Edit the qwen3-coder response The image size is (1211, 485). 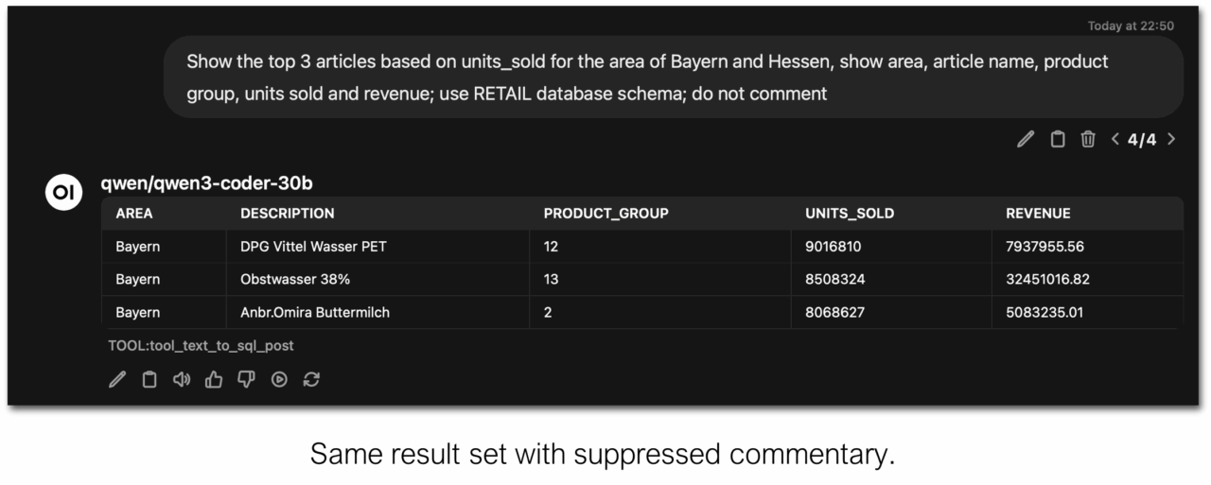pyautogui.click(x=117, y=379)
